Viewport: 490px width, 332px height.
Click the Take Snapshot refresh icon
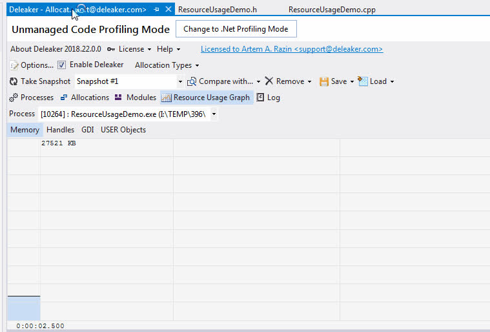pyautogui.click(x=14, y=81)
